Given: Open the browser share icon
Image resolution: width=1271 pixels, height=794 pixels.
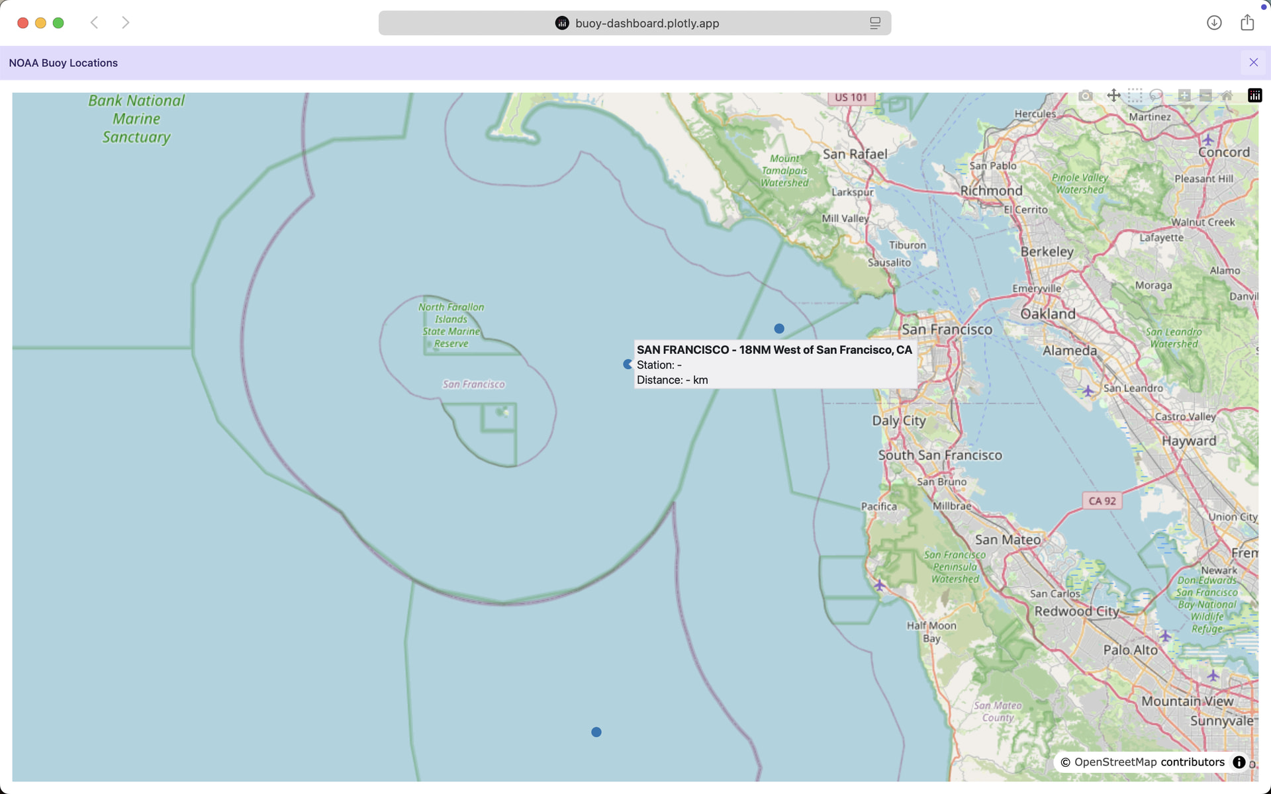Looking at the screenshot, I should tap(1247, 23).
